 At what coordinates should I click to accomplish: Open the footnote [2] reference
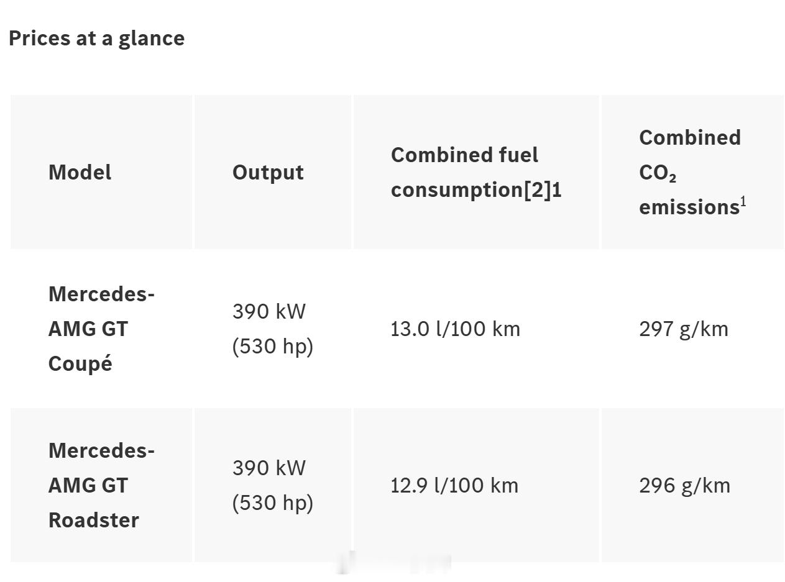click(x=537, y=190)
